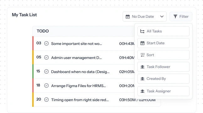Viewport: 203px width, 113px height.
Task: Choose Task Follower filter option
Action: tap(163, 67)
